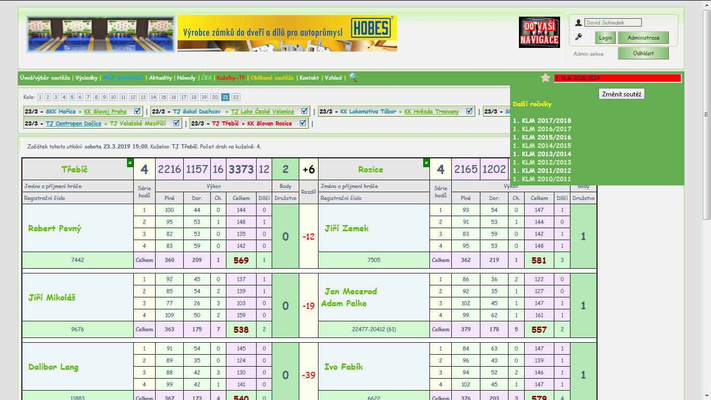Open the bowling lanes logo image
The image size is (711, 400).
(100, 34)
